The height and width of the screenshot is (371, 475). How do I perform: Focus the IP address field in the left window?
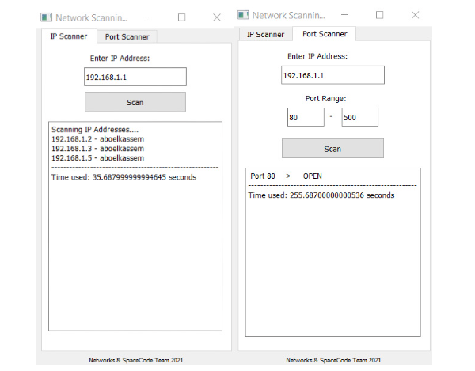(135, 77)
